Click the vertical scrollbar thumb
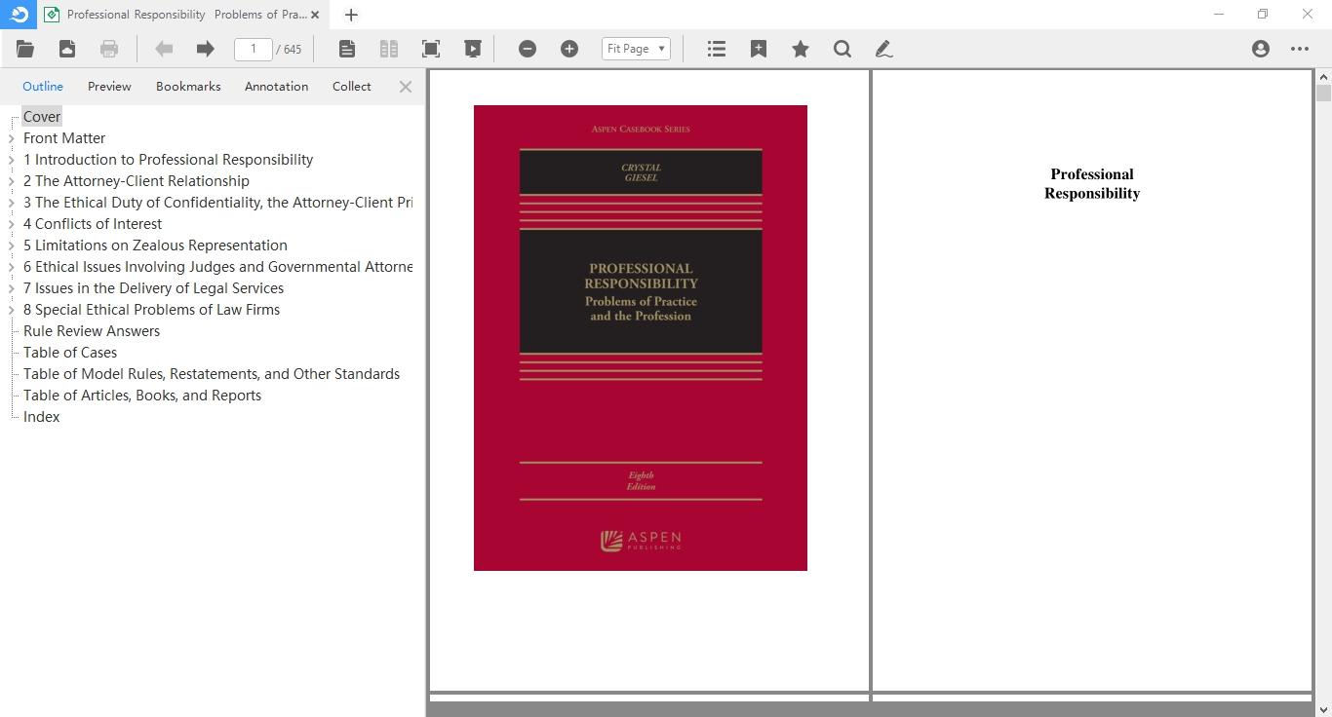This screenshot has width=1332, height=717. pyautogui.click(x=1323, y=94)
